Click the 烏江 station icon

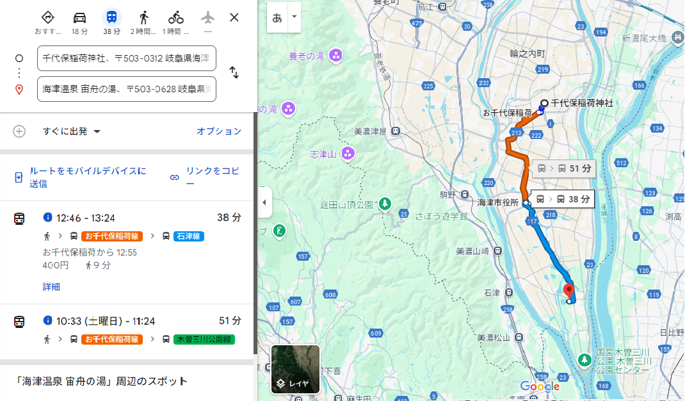tap(442, 6)
